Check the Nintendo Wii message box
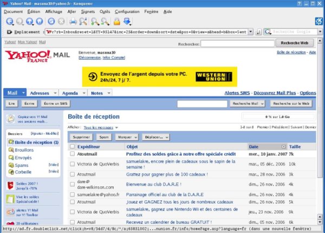 pyautogui.click(x=72, y=212)
